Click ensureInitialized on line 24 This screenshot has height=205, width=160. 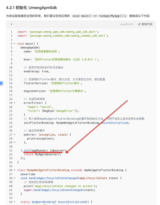(x=114, y=123)
